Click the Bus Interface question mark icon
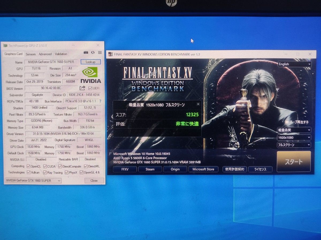The width and height of the screenshot is (321, 240). [x=100, y=101]
